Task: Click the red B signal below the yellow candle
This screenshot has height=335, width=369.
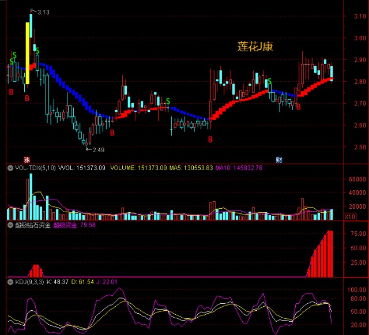Action: [x=27, y=98]
